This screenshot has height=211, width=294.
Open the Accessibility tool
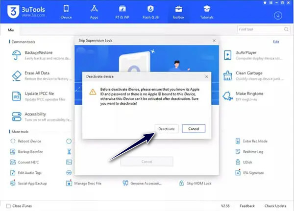click(41, 117)
